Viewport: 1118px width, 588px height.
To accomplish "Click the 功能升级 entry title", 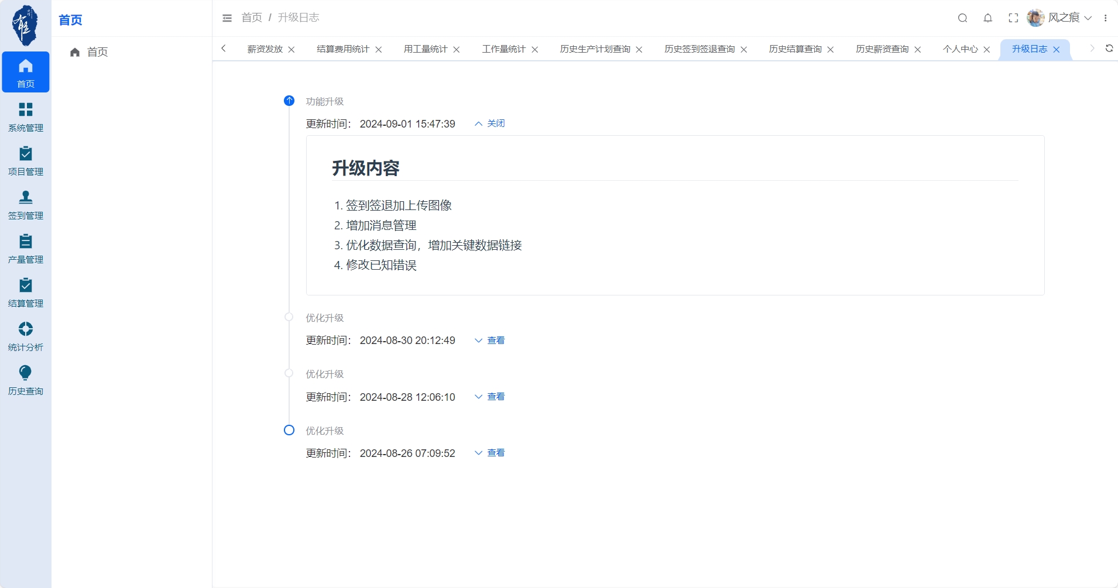I will coord(325,102).
